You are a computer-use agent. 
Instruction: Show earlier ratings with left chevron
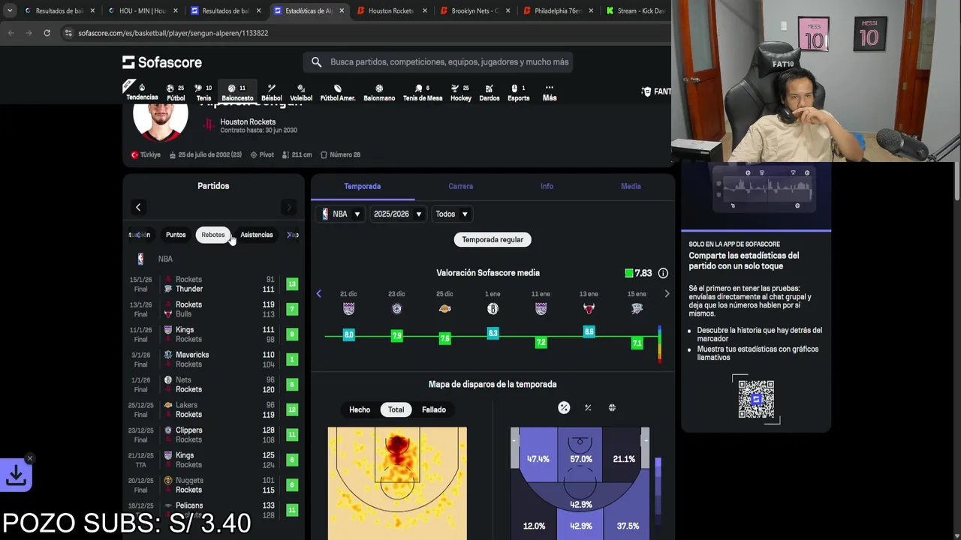coord(318,294)
